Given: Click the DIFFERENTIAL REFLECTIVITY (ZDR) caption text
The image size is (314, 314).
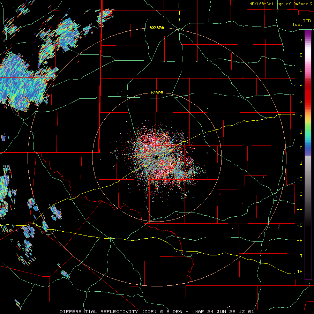Looking at the screenshot, I should point(109,312).
